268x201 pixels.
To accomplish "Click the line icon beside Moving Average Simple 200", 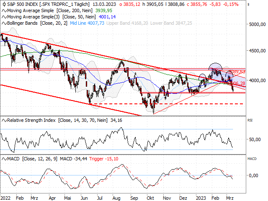I will point(4,11).
